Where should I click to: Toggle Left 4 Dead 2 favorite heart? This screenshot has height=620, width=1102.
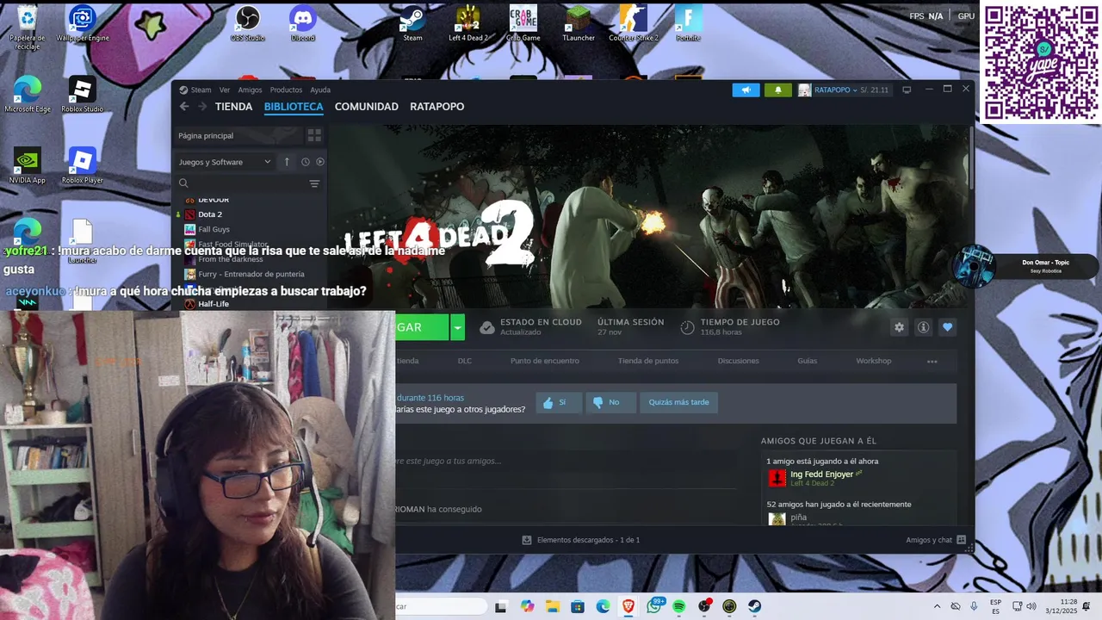[947, 327]
